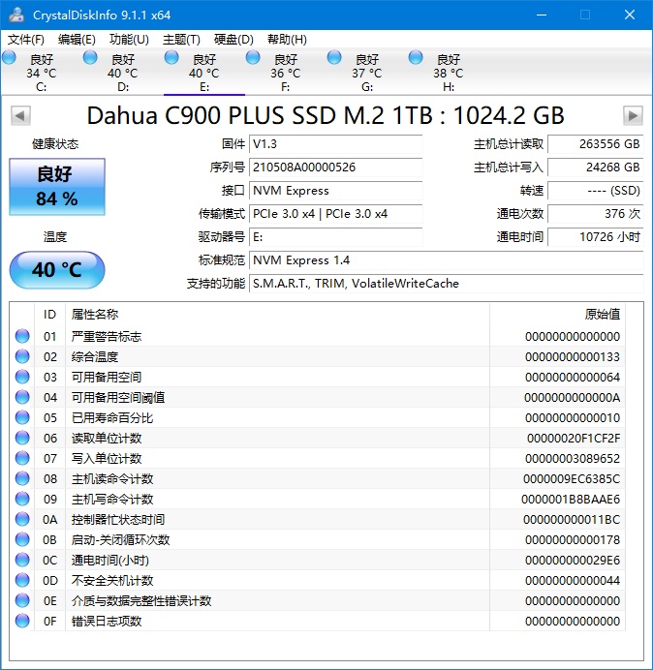Open the 功能(U) menu

[129, 40]
